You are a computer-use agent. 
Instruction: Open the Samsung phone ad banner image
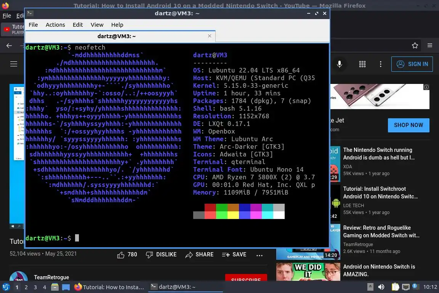[x=380, y=97]
